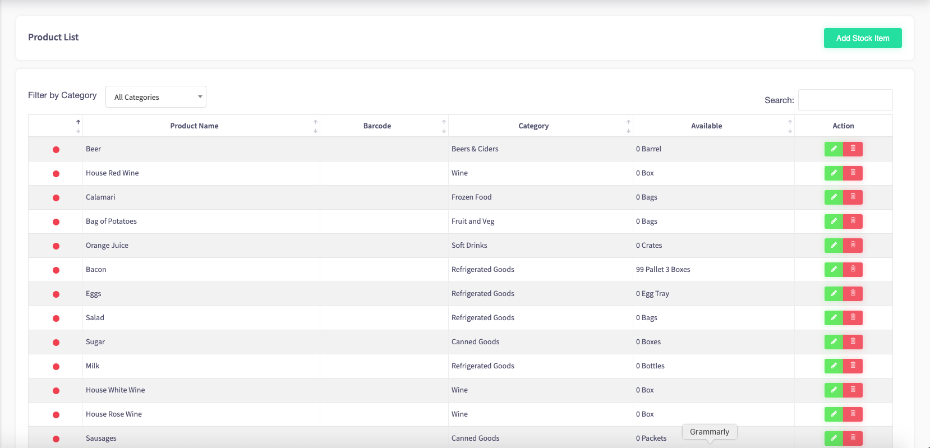Delete House White Wine using the trash icon
This screenshot has height=448, width=930.
click(x=853, y=390)
